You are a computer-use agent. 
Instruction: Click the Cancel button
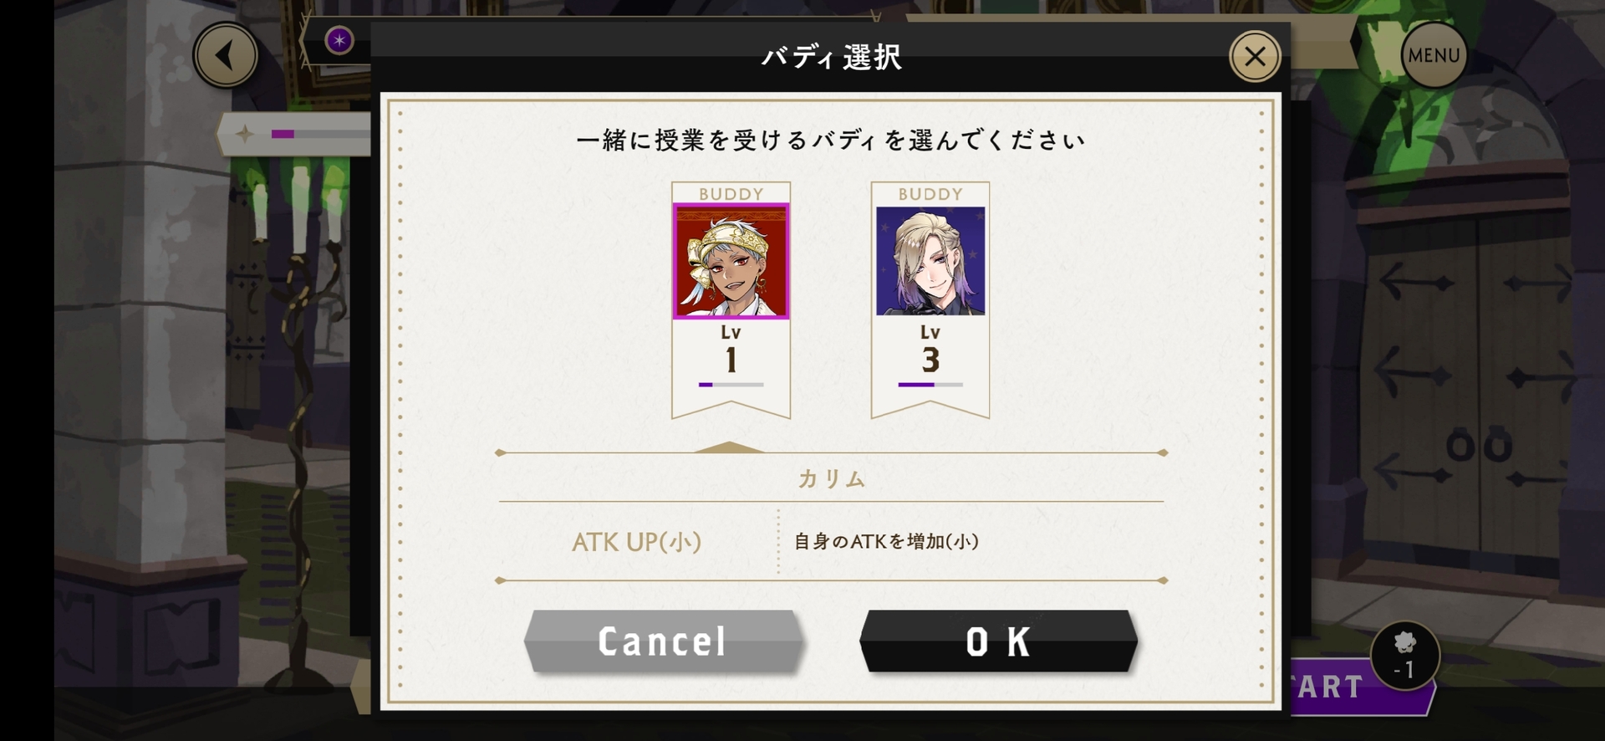tap(663, 641)
